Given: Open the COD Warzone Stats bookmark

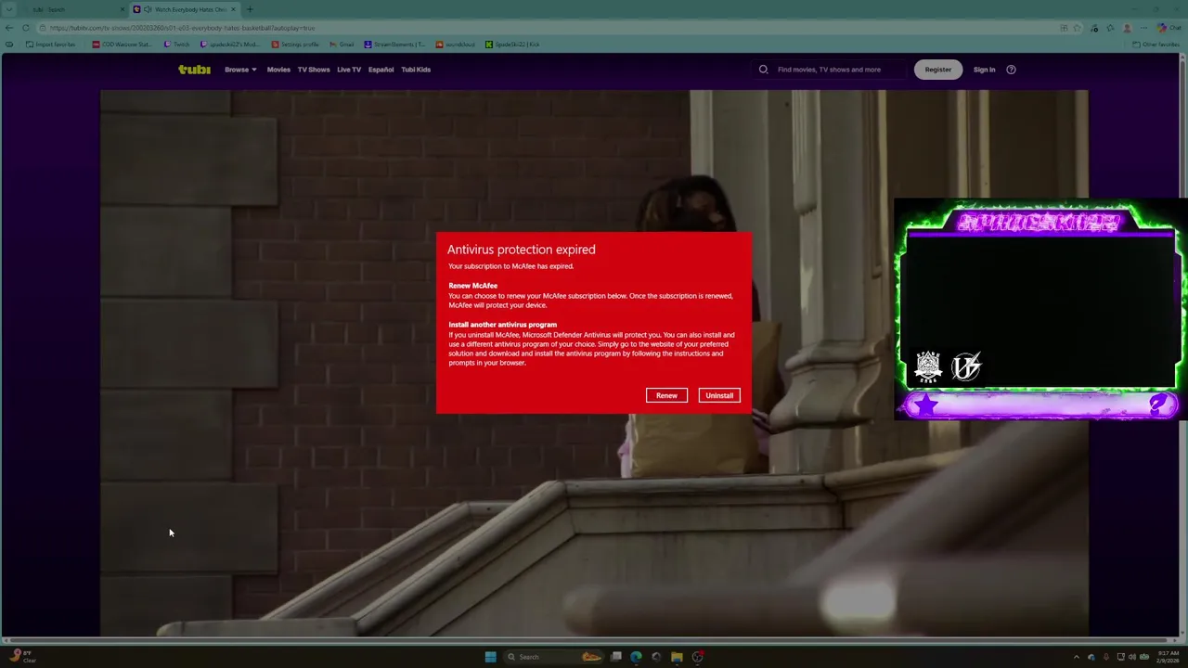Looking at the screenshot, I should pyautogui.click(x=122, y=45).
